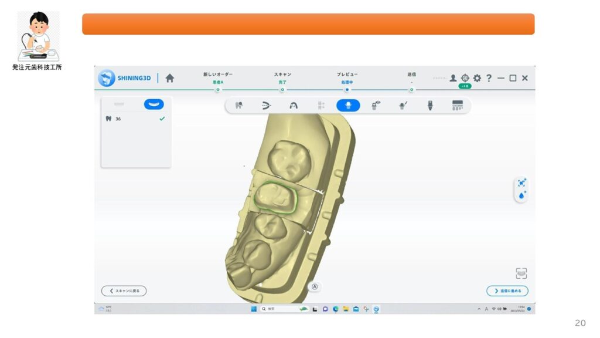
Task: Go to the 新しいオーダー step in progress bar
Action: (217, 89)
